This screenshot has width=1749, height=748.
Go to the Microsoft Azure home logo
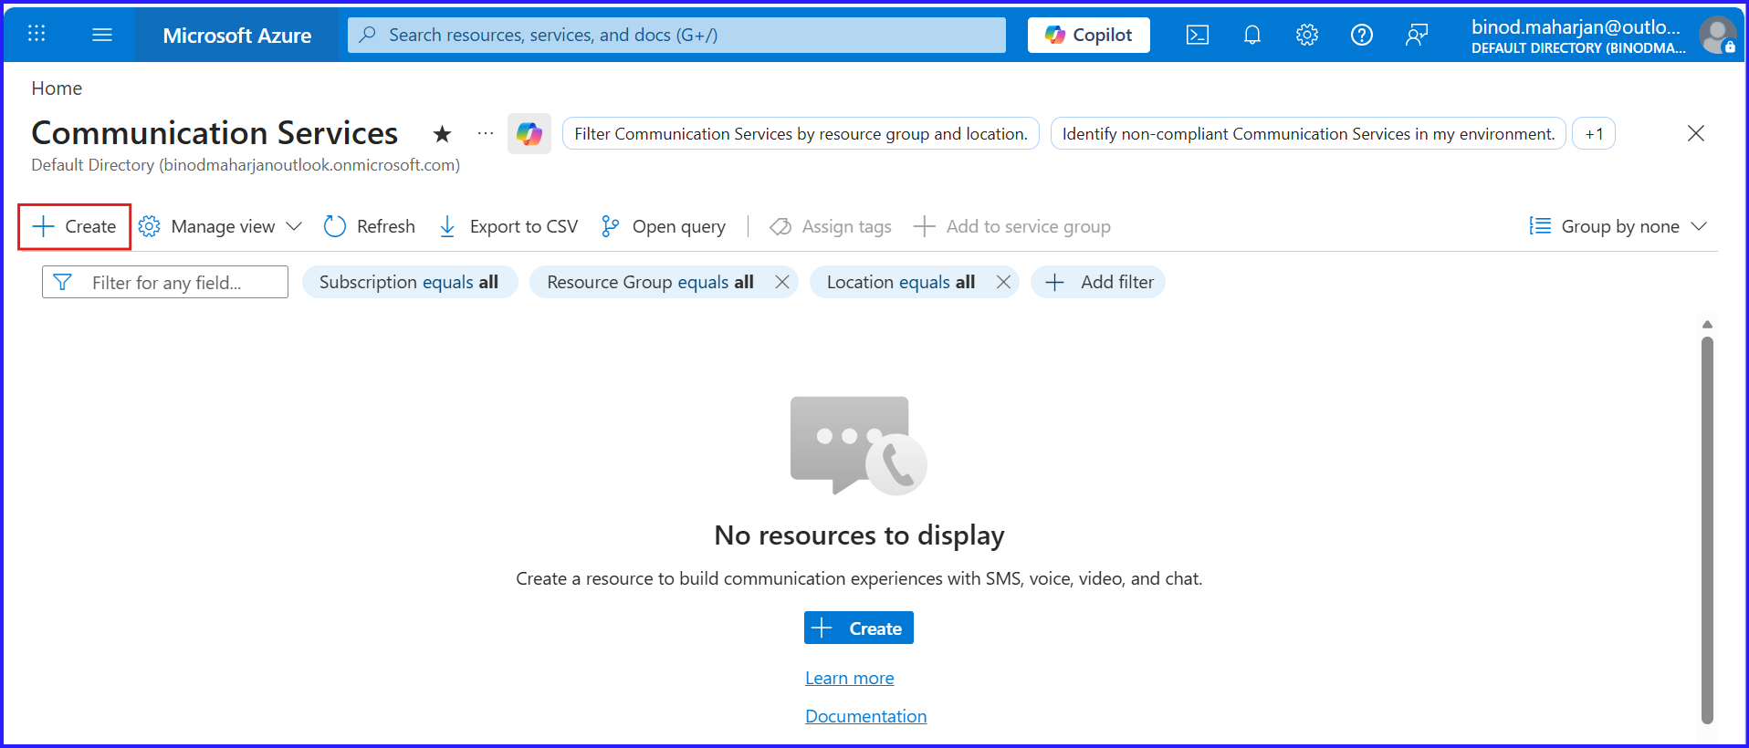pos(237,36)
